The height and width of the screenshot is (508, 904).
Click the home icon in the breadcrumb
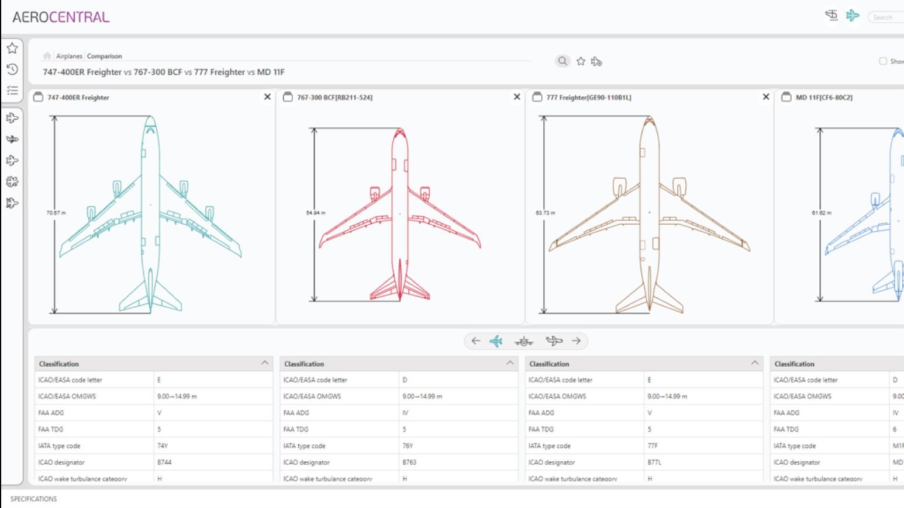tap(47, 56)
